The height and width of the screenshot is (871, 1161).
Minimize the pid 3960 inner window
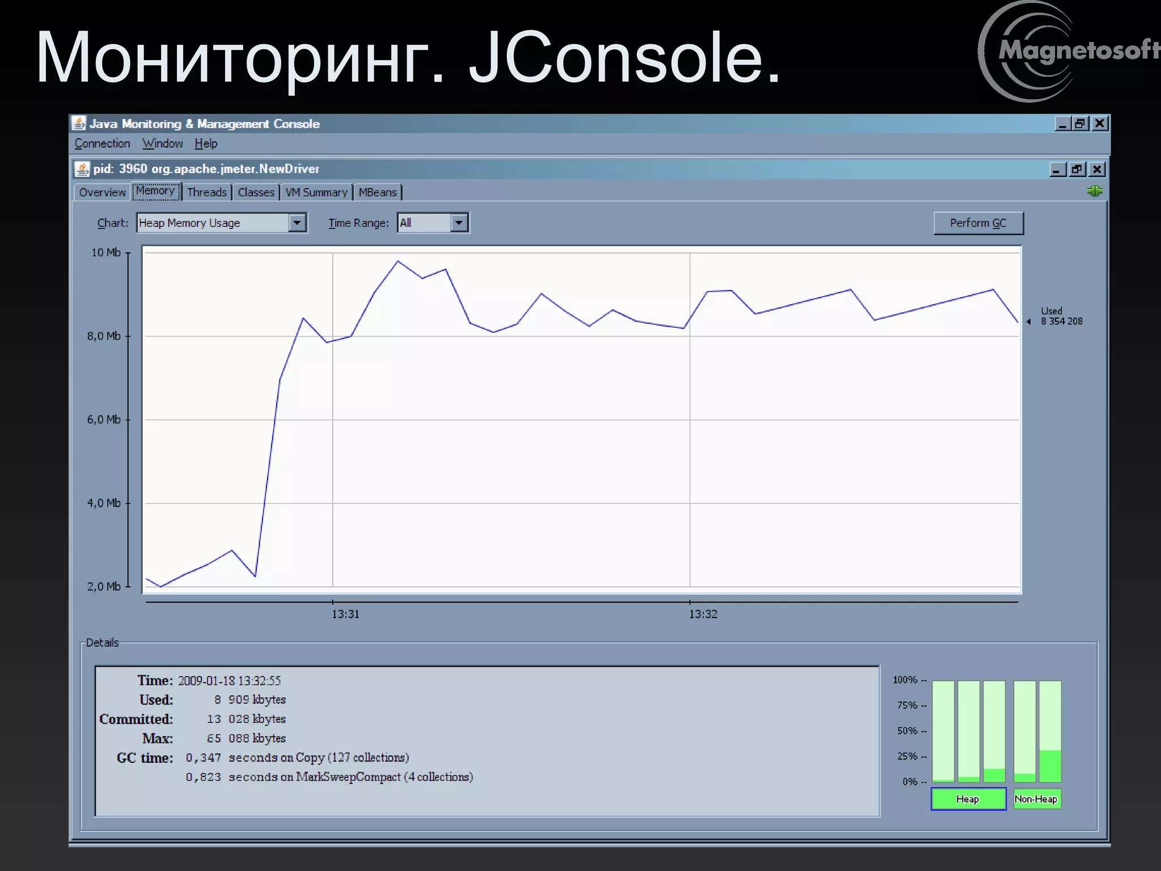(x=1057, y=169)
